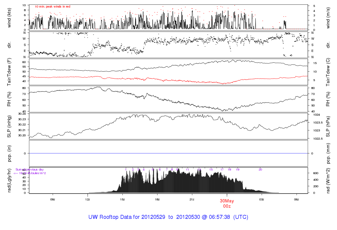Click the red '00z' label under 30May
Screen dimensions: 337x230
click(227, 206)
